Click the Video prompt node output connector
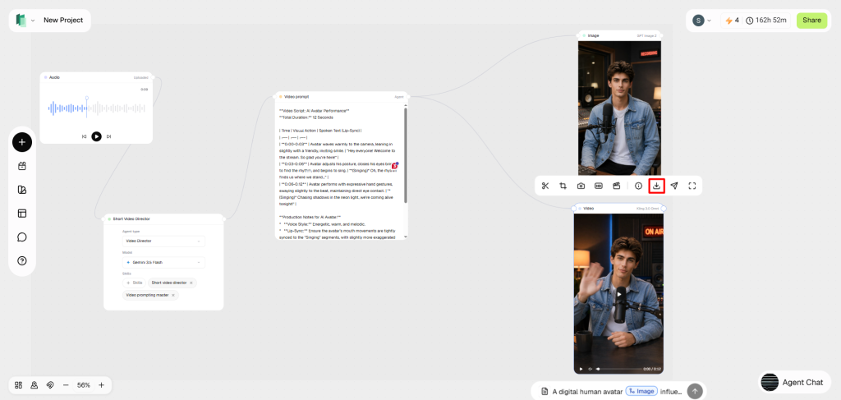 pos(408,97)
